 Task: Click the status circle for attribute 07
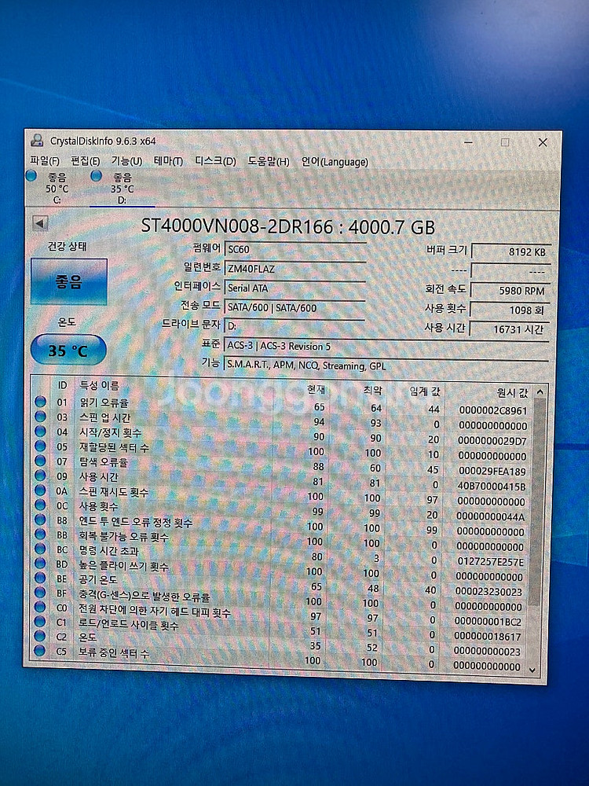pyautogui.click(x=41, y=461)
